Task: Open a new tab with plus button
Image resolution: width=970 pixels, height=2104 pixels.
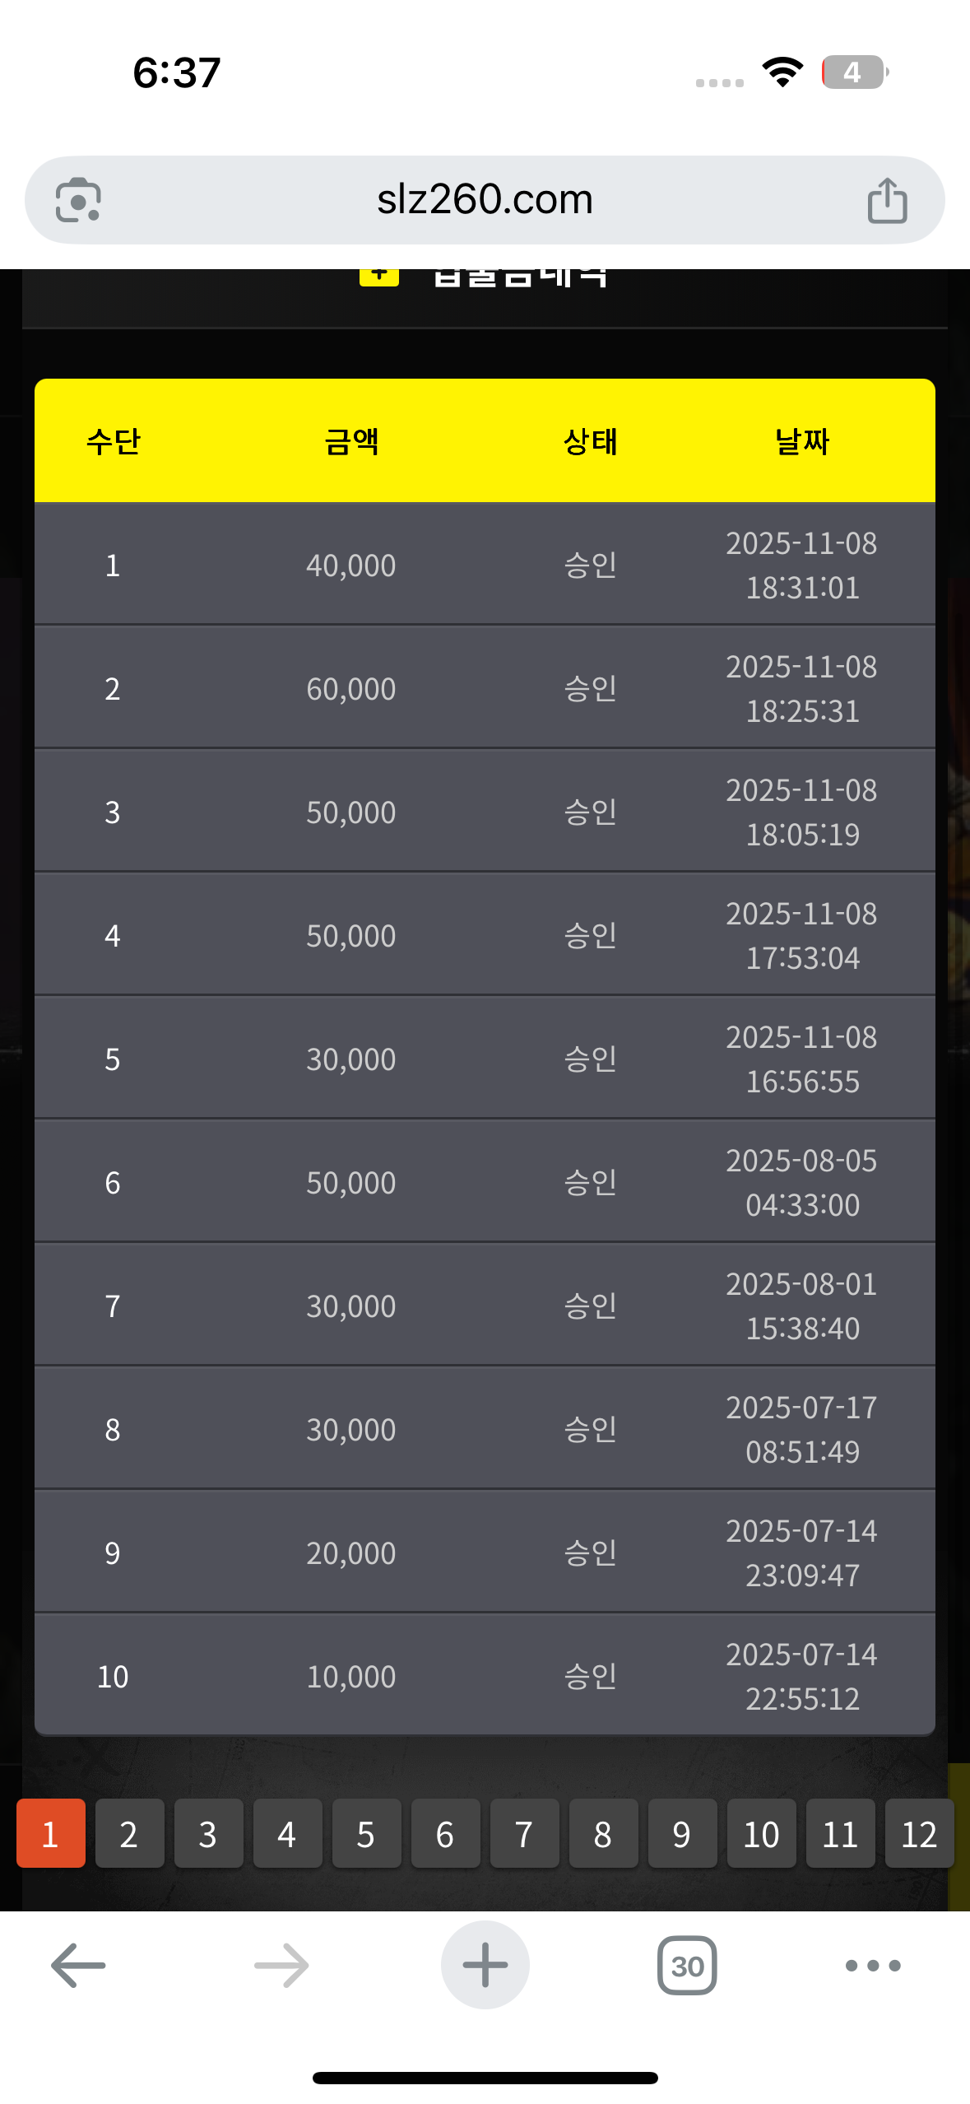Action: click(485, 1966)
